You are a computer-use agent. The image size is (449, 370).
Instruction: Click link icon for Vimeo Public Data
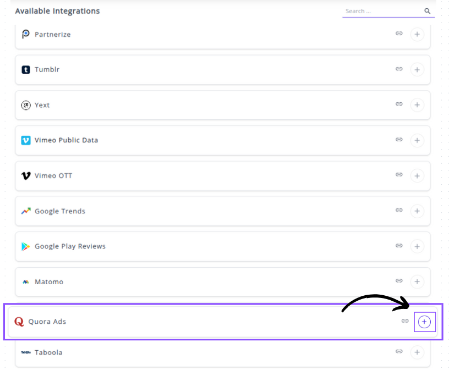[399, 140]
